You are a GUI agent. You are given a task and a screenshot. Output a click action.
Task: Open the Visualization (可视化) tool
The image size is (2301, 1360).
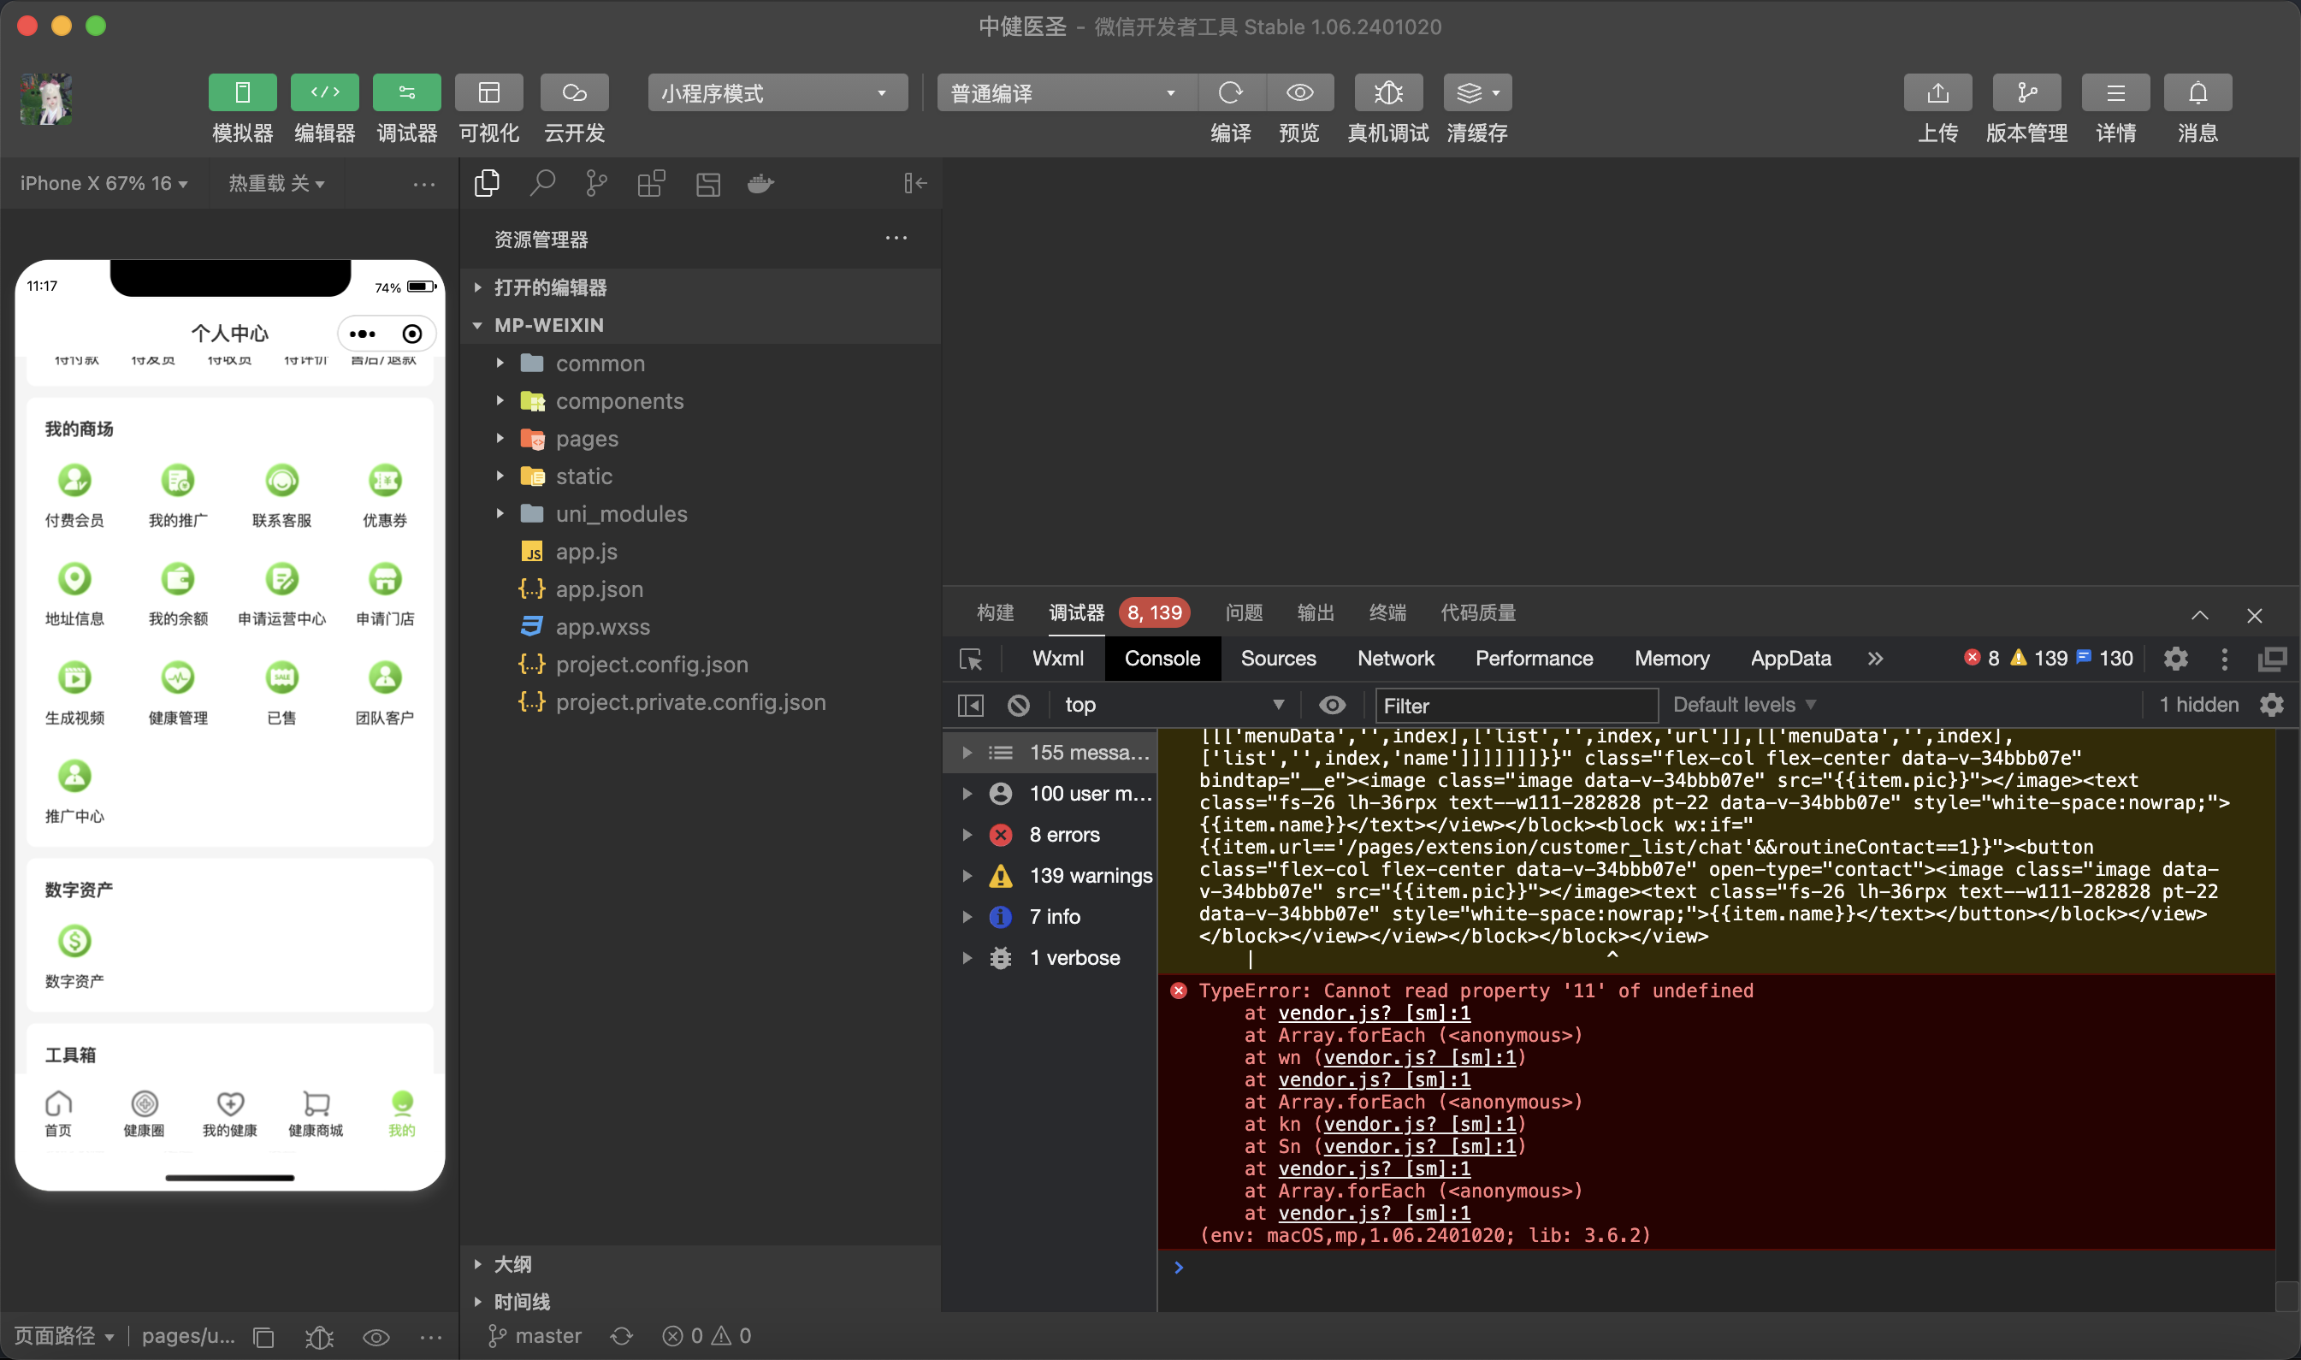tap(489, 92)
